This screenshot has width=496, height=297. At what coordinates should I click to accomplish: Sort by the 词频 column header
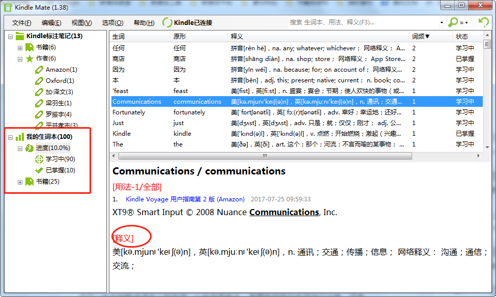[x=430, y=37]
